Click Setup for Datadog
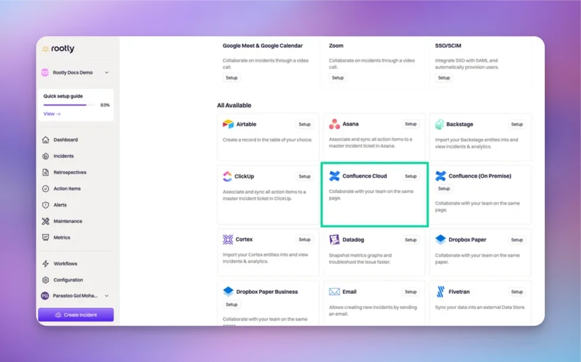 (x=410, y=240)
